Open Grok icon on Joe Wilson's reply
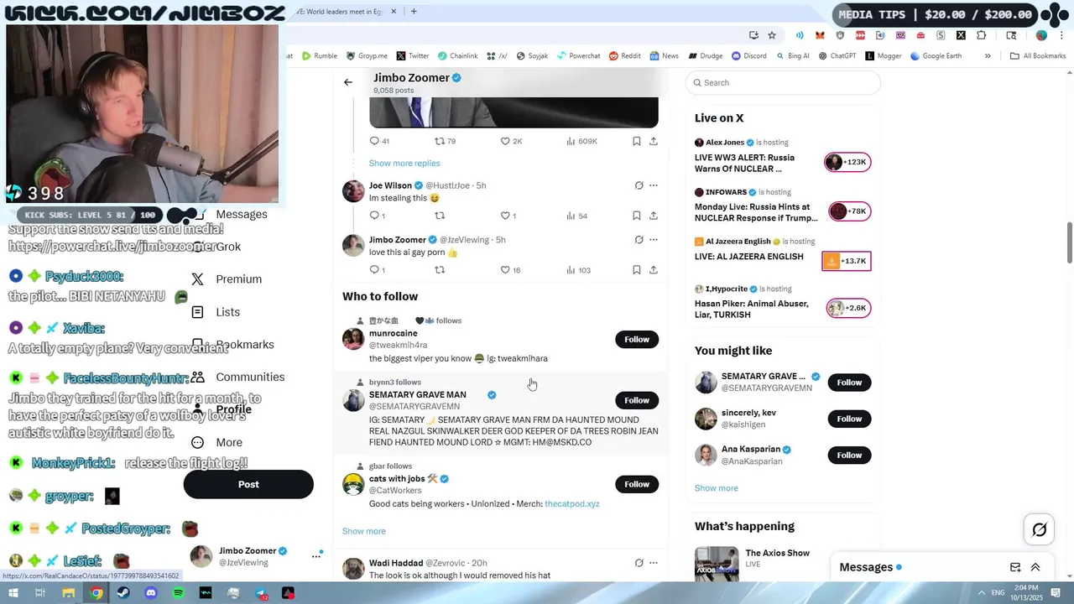Screen dimensions: 1074x604 coord(639,185)
